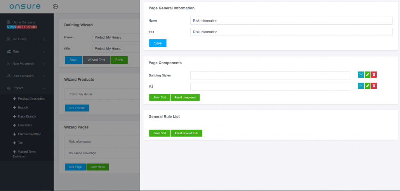Click the edit pencil icon for M2
This screenshot has width=400, height=191.
[367, 86]
